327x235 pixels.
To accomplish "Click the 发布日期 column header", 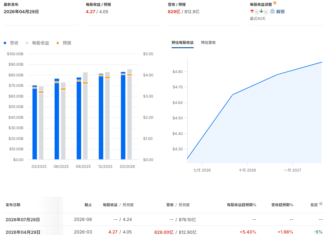I will [13, 205].
